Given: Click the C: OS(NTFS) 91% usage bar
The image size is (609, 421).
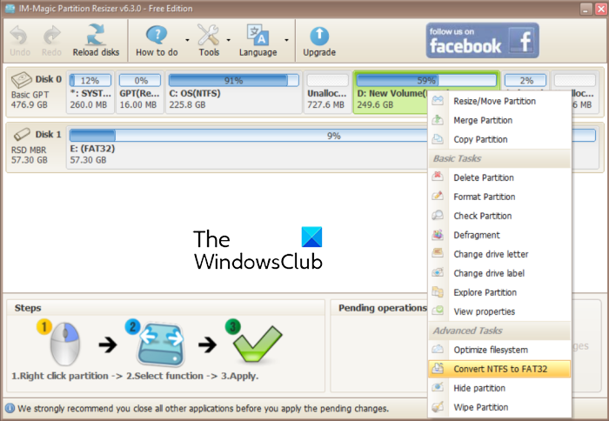Looking at the screenshot, I should pos(233,80).
